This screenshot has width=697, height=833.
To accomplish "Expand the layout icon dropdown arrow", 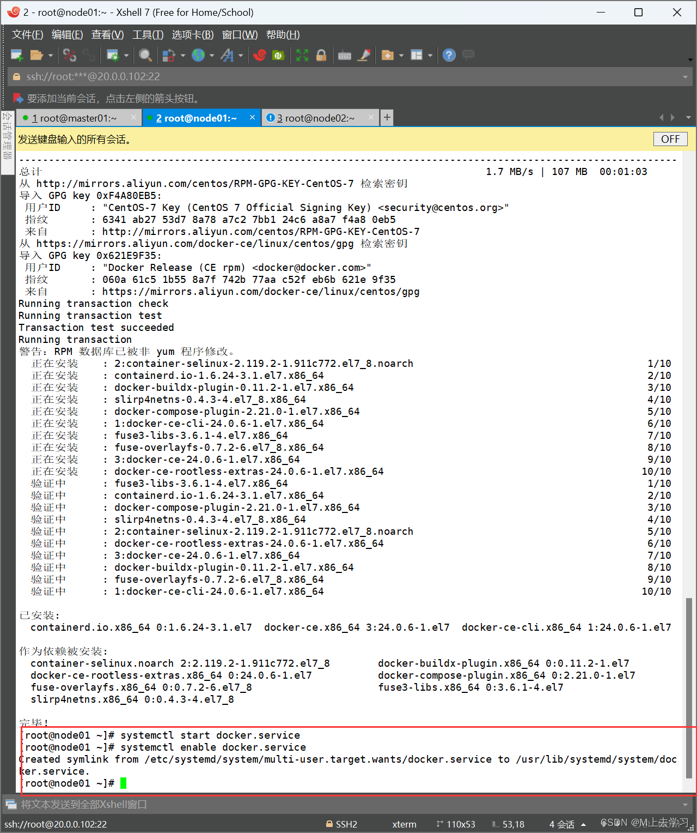I will coord(430,56).
